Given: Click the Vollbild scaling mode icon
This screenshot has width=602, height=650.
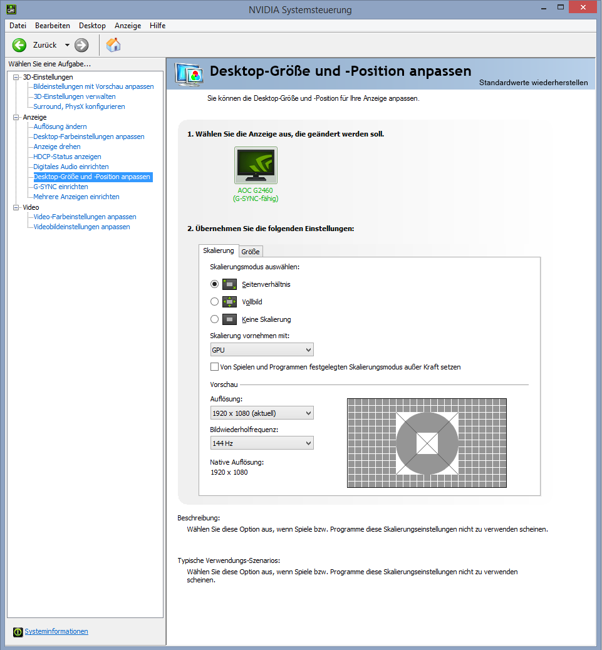Looking at the screenshot, I should tap(229, 301).
